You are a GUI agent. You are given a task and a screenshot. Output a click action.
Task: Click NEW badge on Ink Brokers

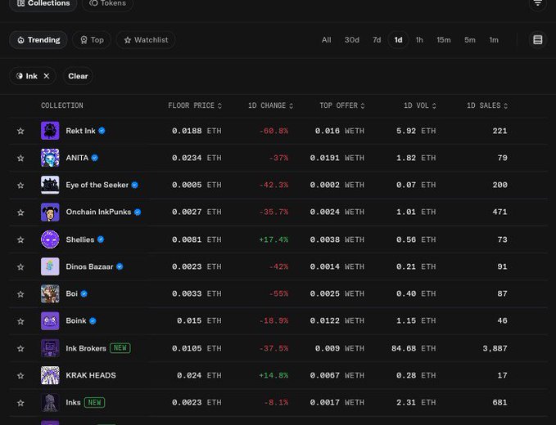[120, 348]
